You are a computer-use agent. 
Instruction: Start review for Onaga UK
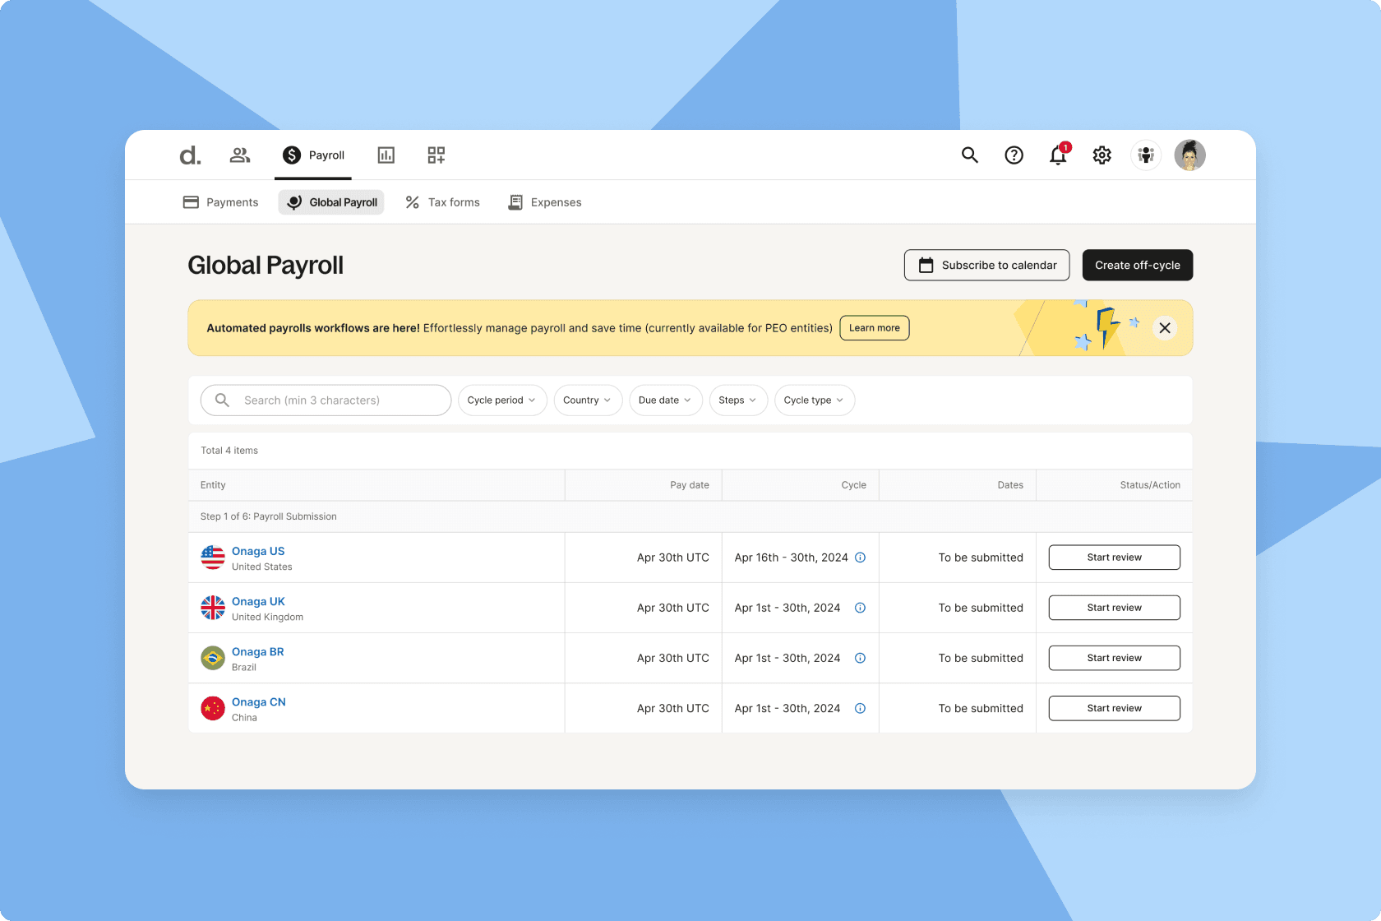1115,608
